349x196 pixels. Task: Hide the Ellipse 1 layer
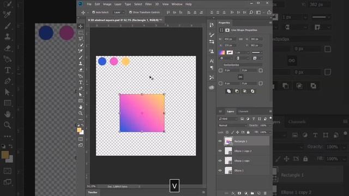pos(220,170)
